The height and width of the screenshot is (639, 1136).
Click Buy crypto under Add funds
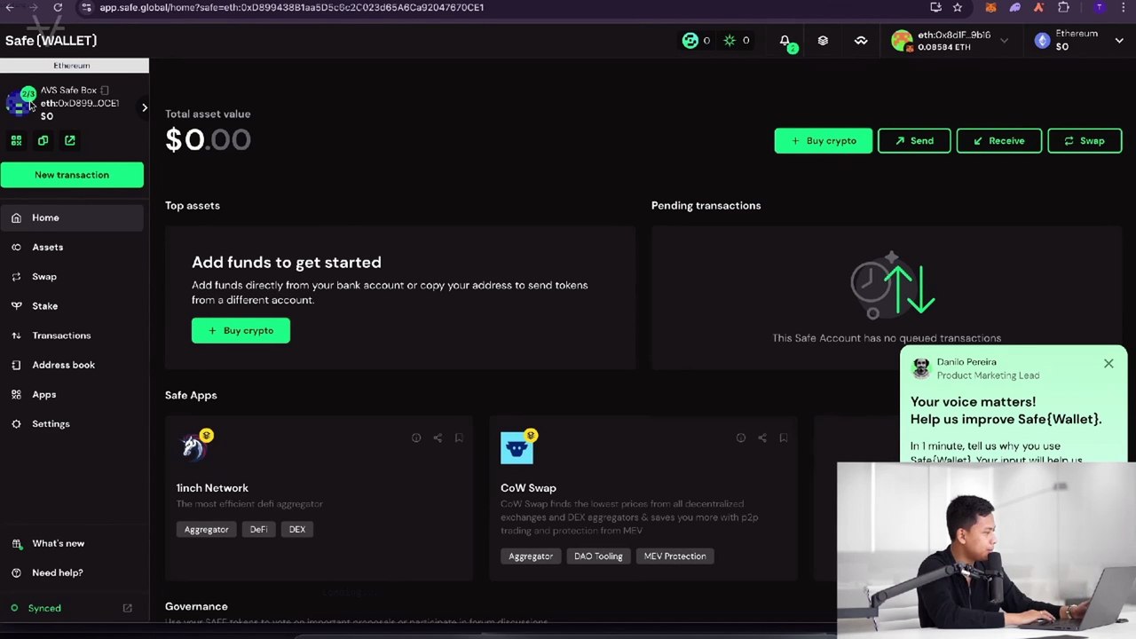[x=241, y=330]
